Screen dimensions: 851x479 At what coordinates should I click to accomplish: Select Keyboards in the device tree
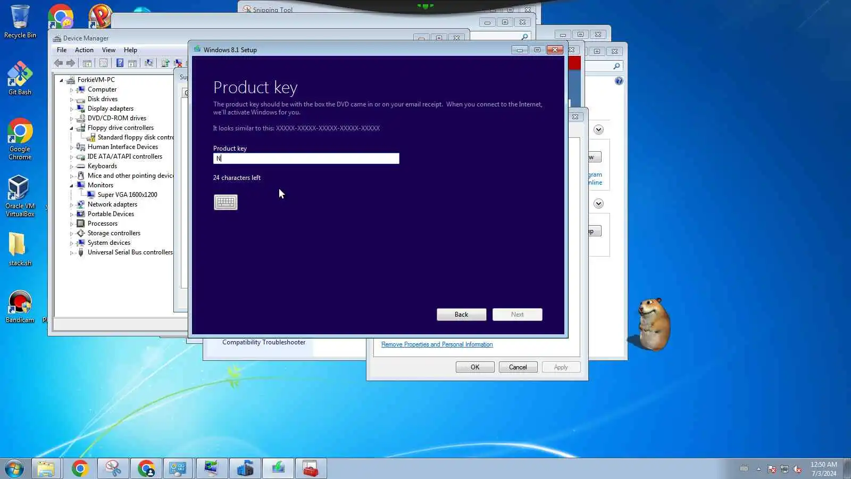102,166
